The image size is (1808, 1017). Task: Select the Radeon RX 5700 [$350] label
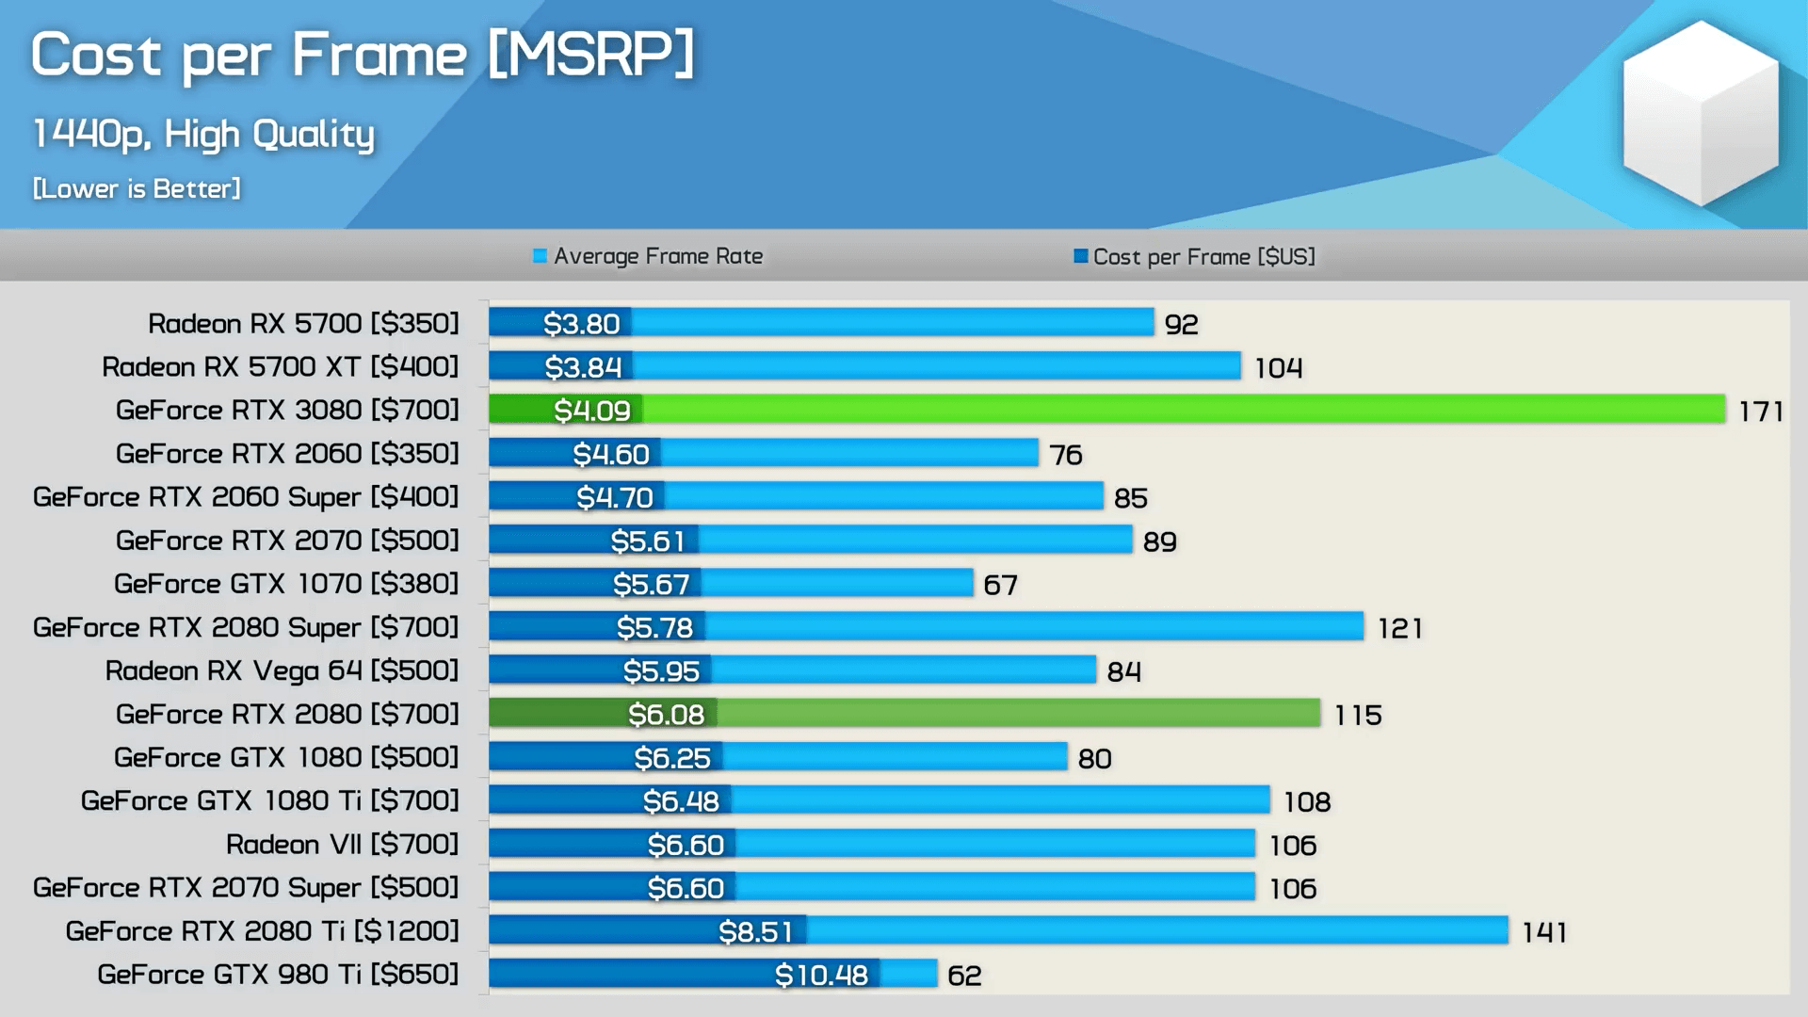click(303, 324)
